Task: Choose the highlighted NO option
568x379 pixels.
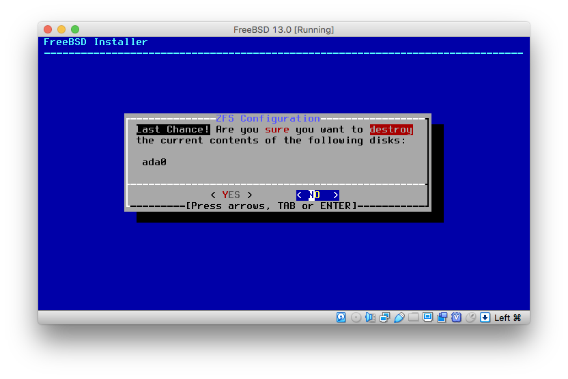Action: click(x=317, y=195)
